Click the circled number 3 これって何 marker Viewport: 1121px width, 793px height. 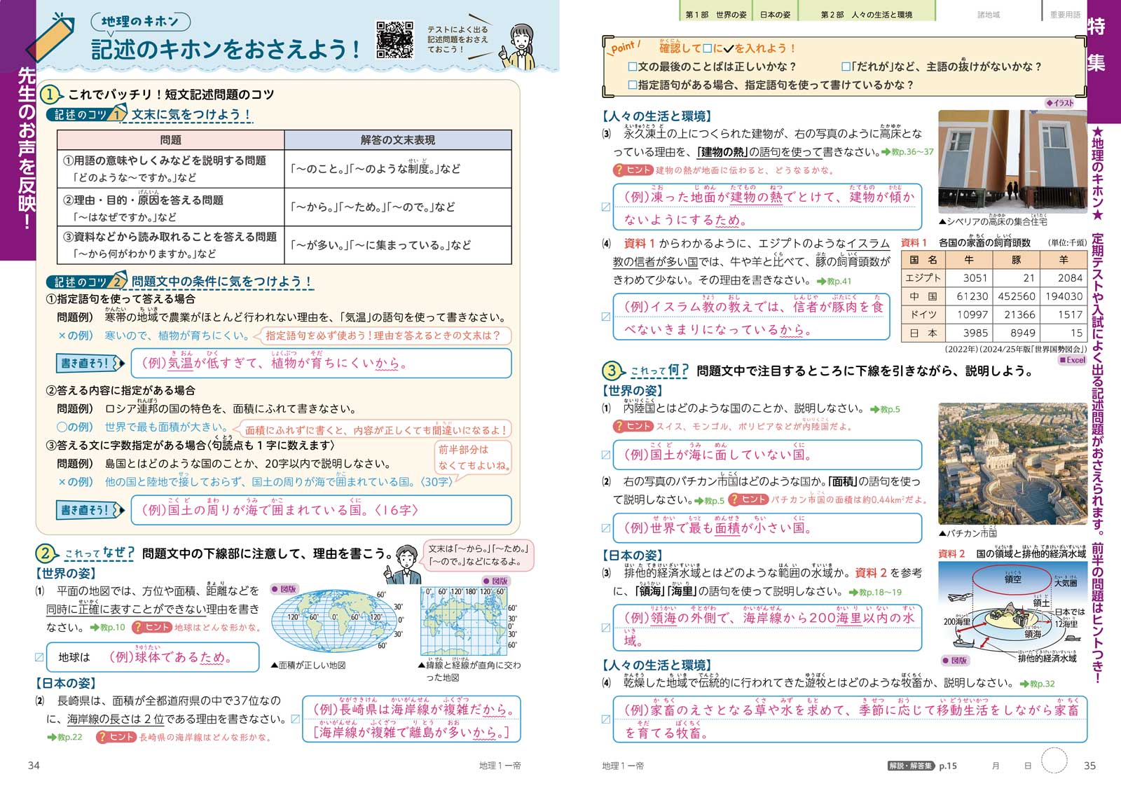pos(612,371)
